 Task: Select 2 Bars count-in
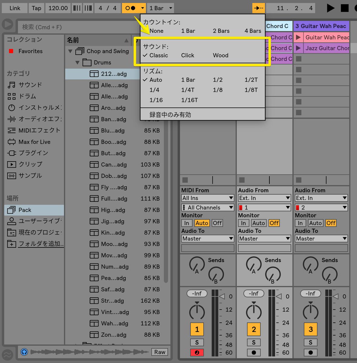pos(221,31)
